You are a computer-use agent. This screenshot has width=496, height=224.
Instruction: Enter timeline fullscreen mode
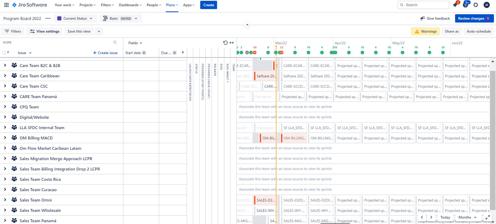point(488,217)
